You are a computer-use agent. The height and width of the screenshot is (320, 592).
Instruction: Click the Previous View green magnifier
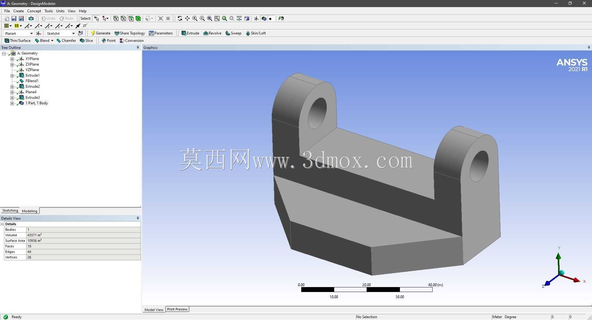coord(224,18)
